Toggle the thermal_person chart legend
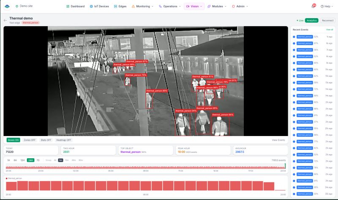This screenshot has height=200, width=338. click(x=14, y=178)
